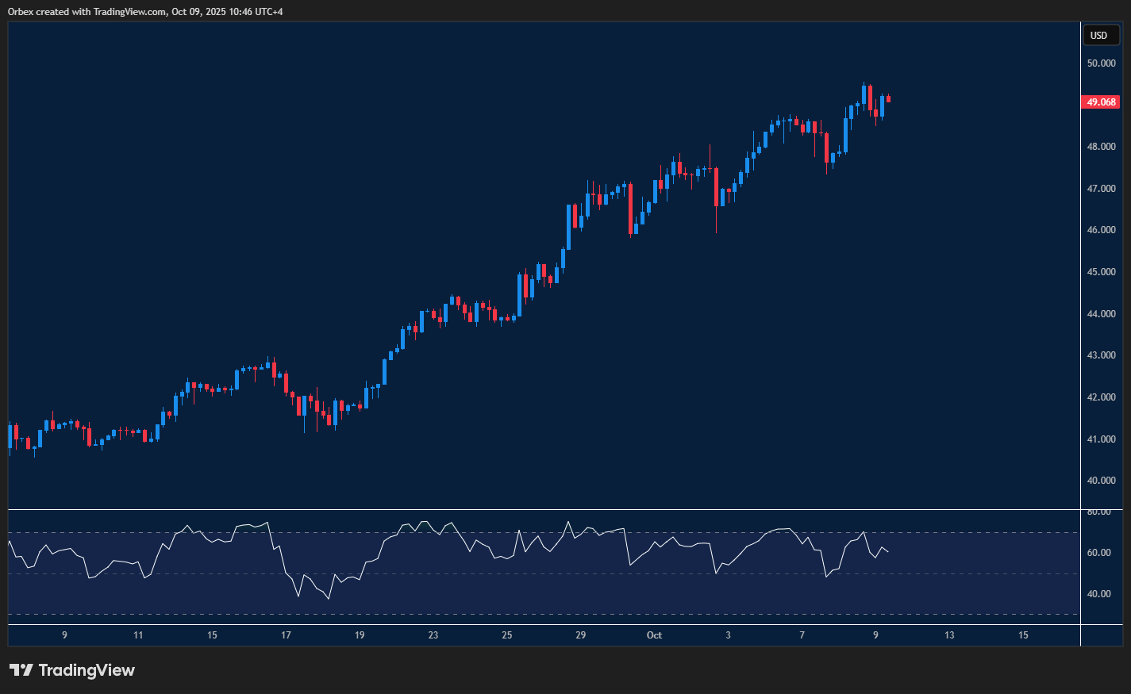Click the 45.000 price scale label
Viewport: 1131px width, 694px height.
coord(1101,272)
